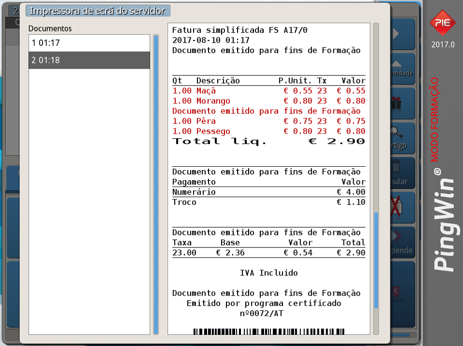This screenshot has height=346, width=463.
Task: Click the Quantidade up-arrow button
Action: click(x=403, y=68)
